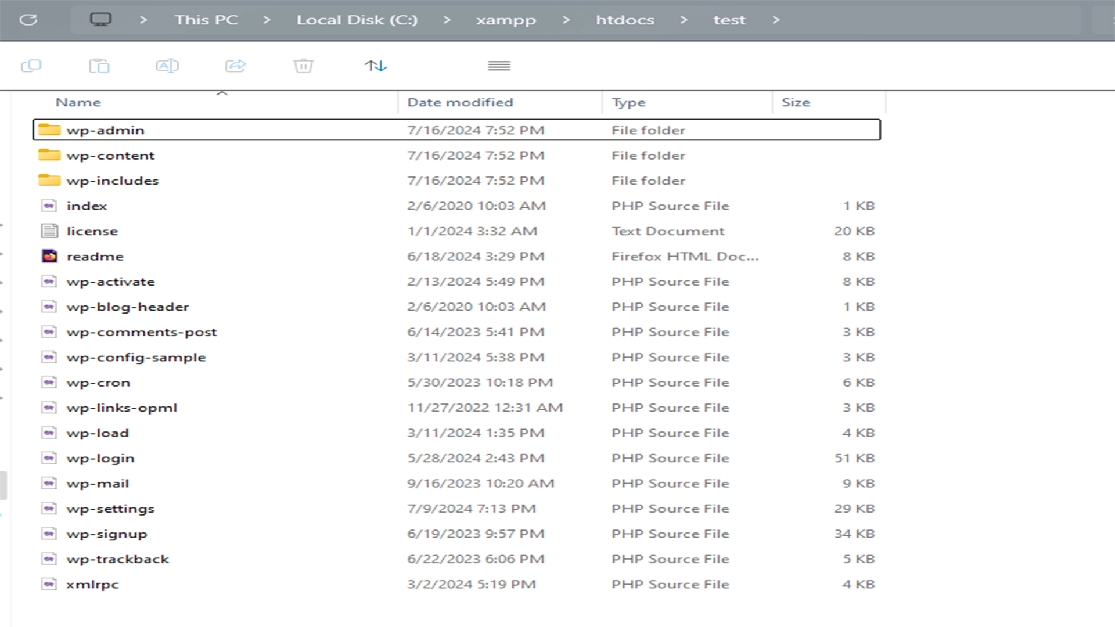Viewport: 1115px width, 627px height.
Task: Open the Sort options arrows icon
Action: pyautogui.click(x=376, y=66)
